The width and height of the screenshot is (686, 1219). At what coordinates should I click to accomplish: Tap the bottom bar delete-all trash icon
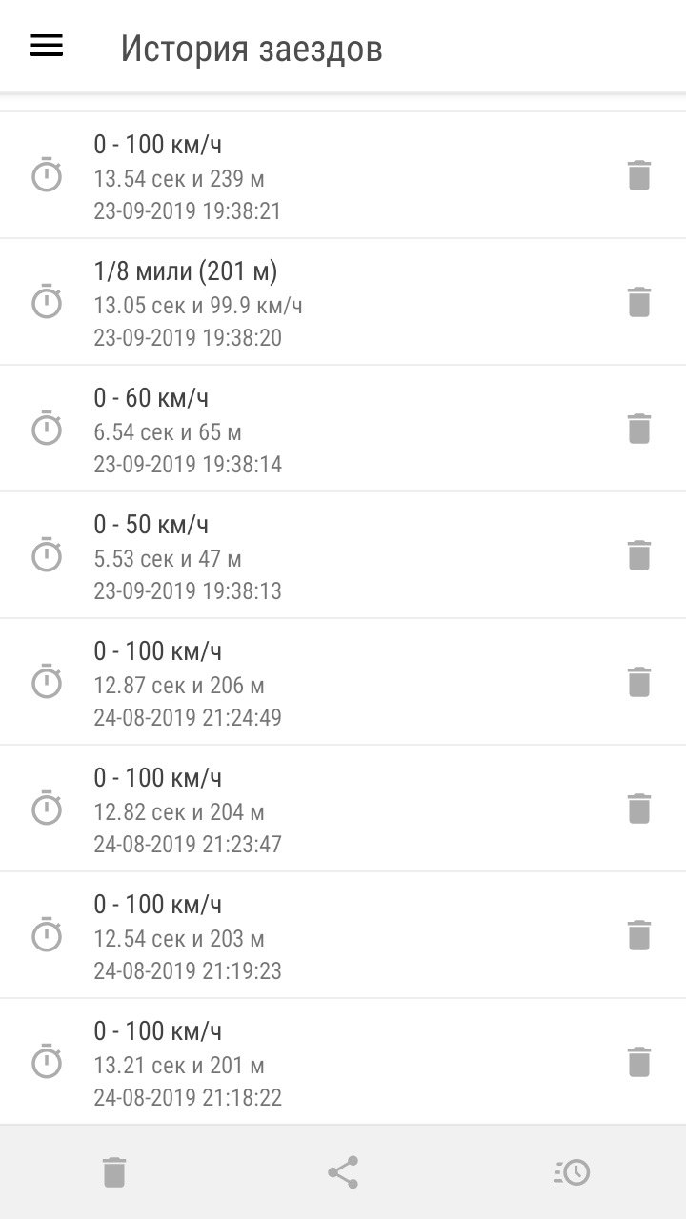(114, 1172)
